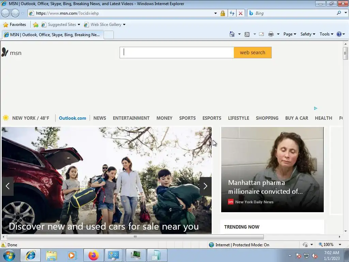The image size is (349, 262).
Task: Open the BUY A CAR link
Action: [297, 118]
